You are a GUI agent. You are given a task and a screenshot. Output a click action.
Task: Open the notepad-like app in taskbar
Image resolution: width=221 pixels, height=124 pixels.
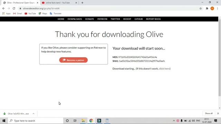click(x=107, y=121)
